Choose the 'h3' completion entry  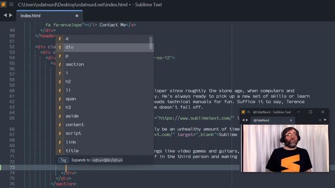105,108
